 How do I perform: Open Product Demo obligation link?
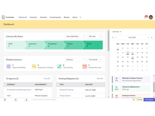65,96
